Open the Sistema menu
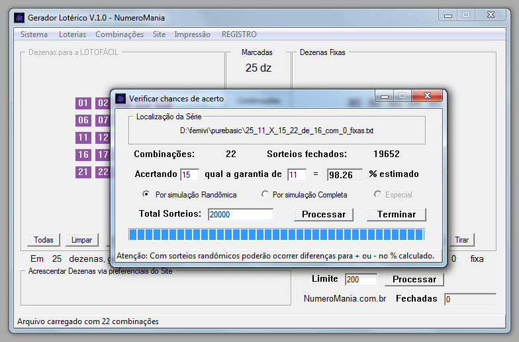The image size is (519, 342). click(x=34, y=34)
